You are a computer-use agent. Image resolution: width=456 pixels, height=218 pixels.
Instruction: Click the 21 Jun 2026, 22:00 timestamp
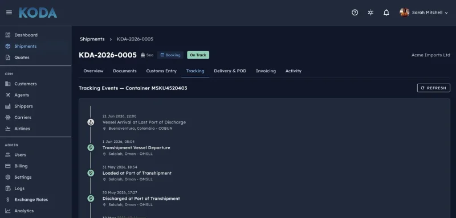pos(120,116)
